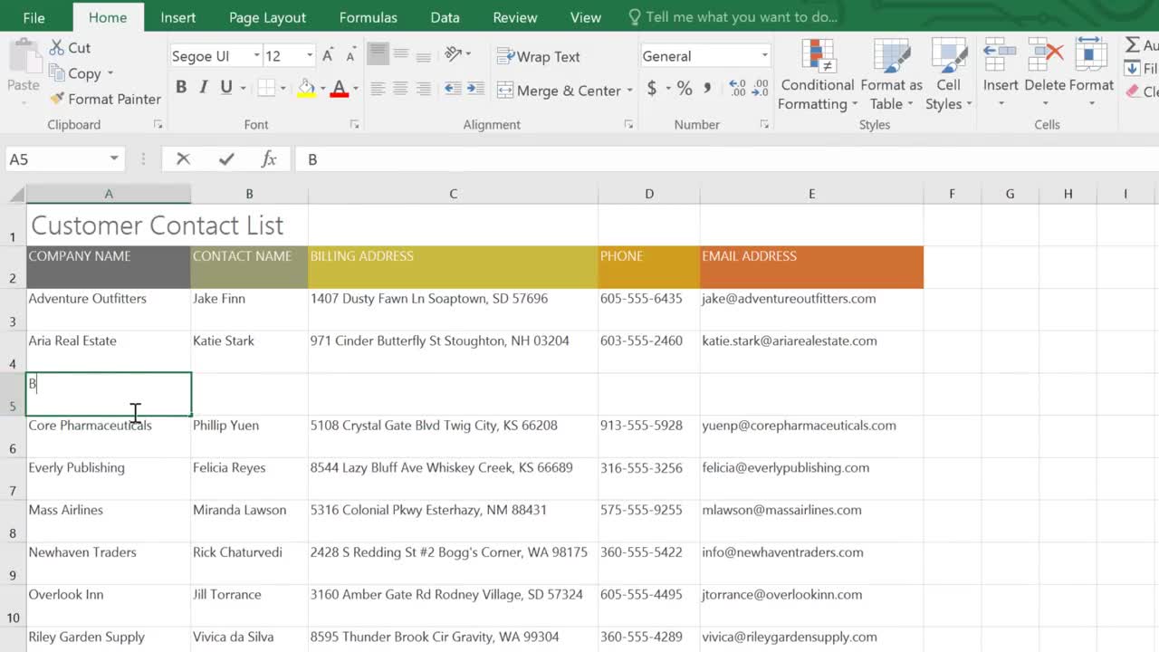Apply the yellow Fill Color bucket
Screen dimensions: 1159x652
306,88
